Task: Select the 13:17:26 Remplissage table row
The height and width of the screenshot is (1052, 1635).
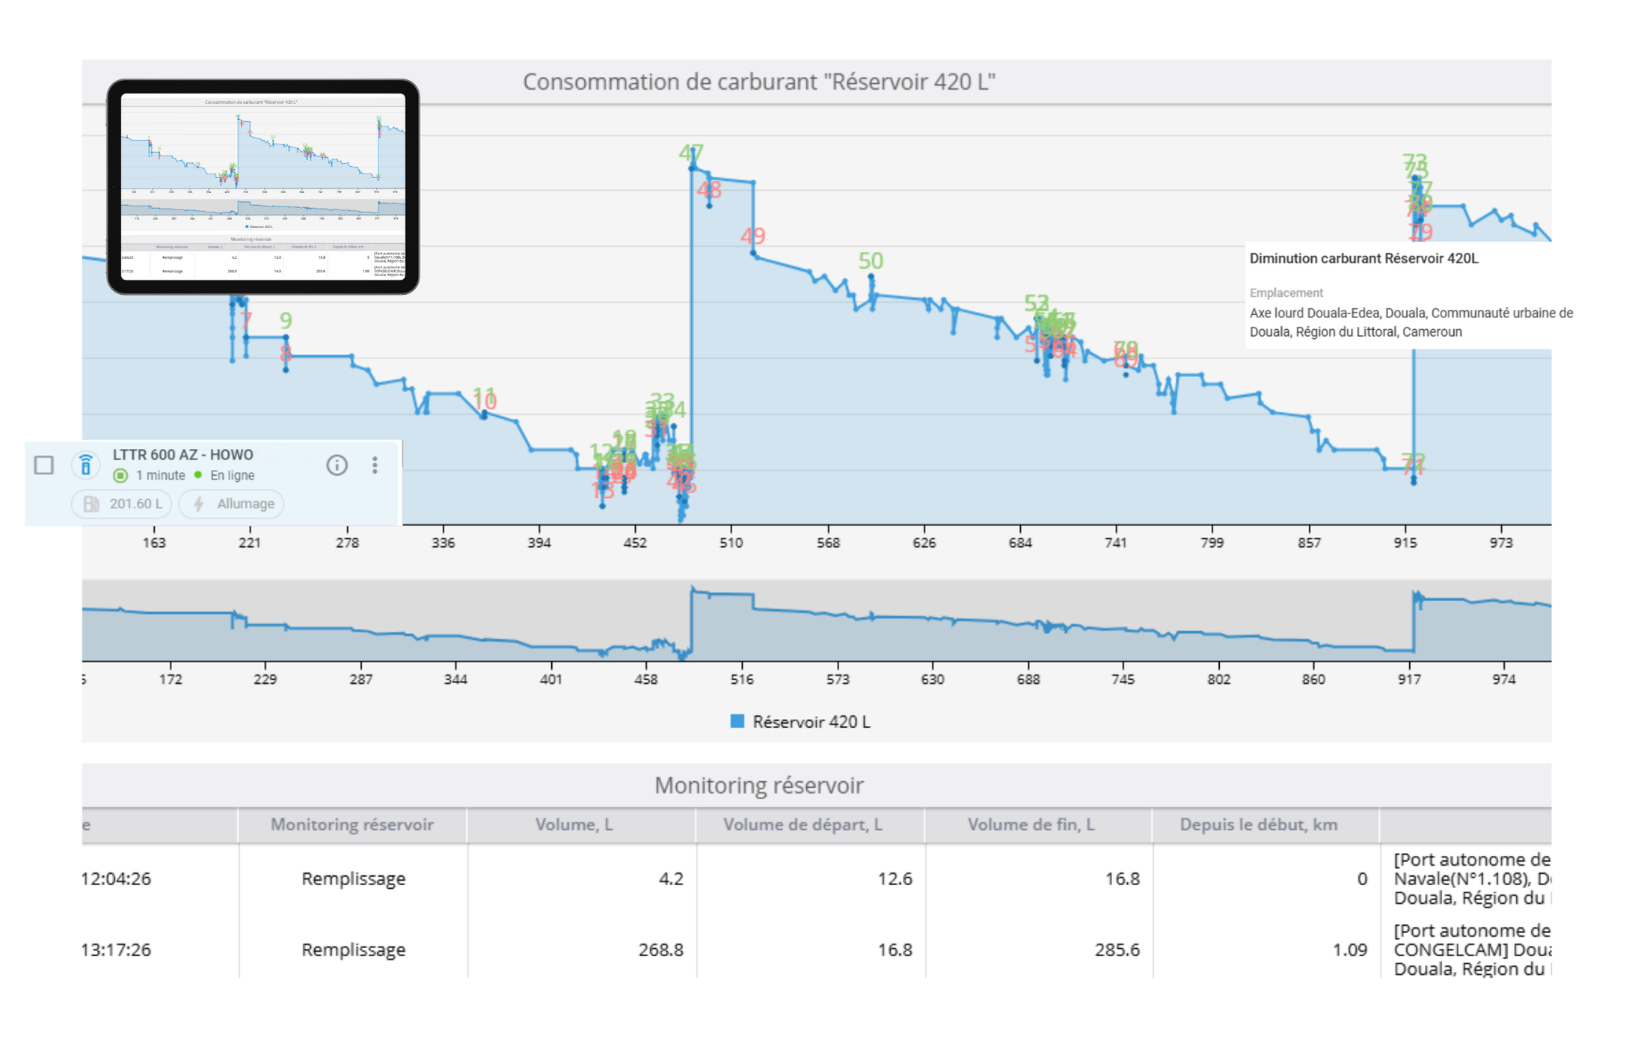Action: tap(353, 949)
